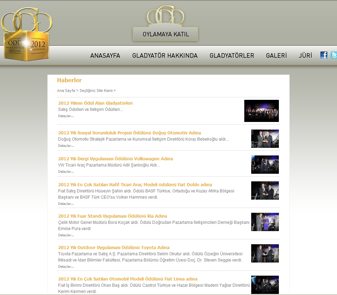Open the group photo thumbnail for Ödül Alan Gladyatörleri
Screen dimensions: 337x295
pos(262,111)
